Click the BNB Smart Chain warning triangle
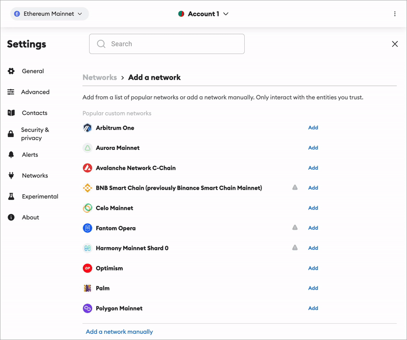The height and width of the screenshot is (340, 407). (x=295, y=188)
